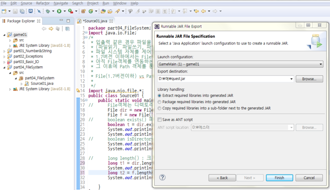Open the Window menu
This screenshot has height=190, width=330.
pos(120,3)
